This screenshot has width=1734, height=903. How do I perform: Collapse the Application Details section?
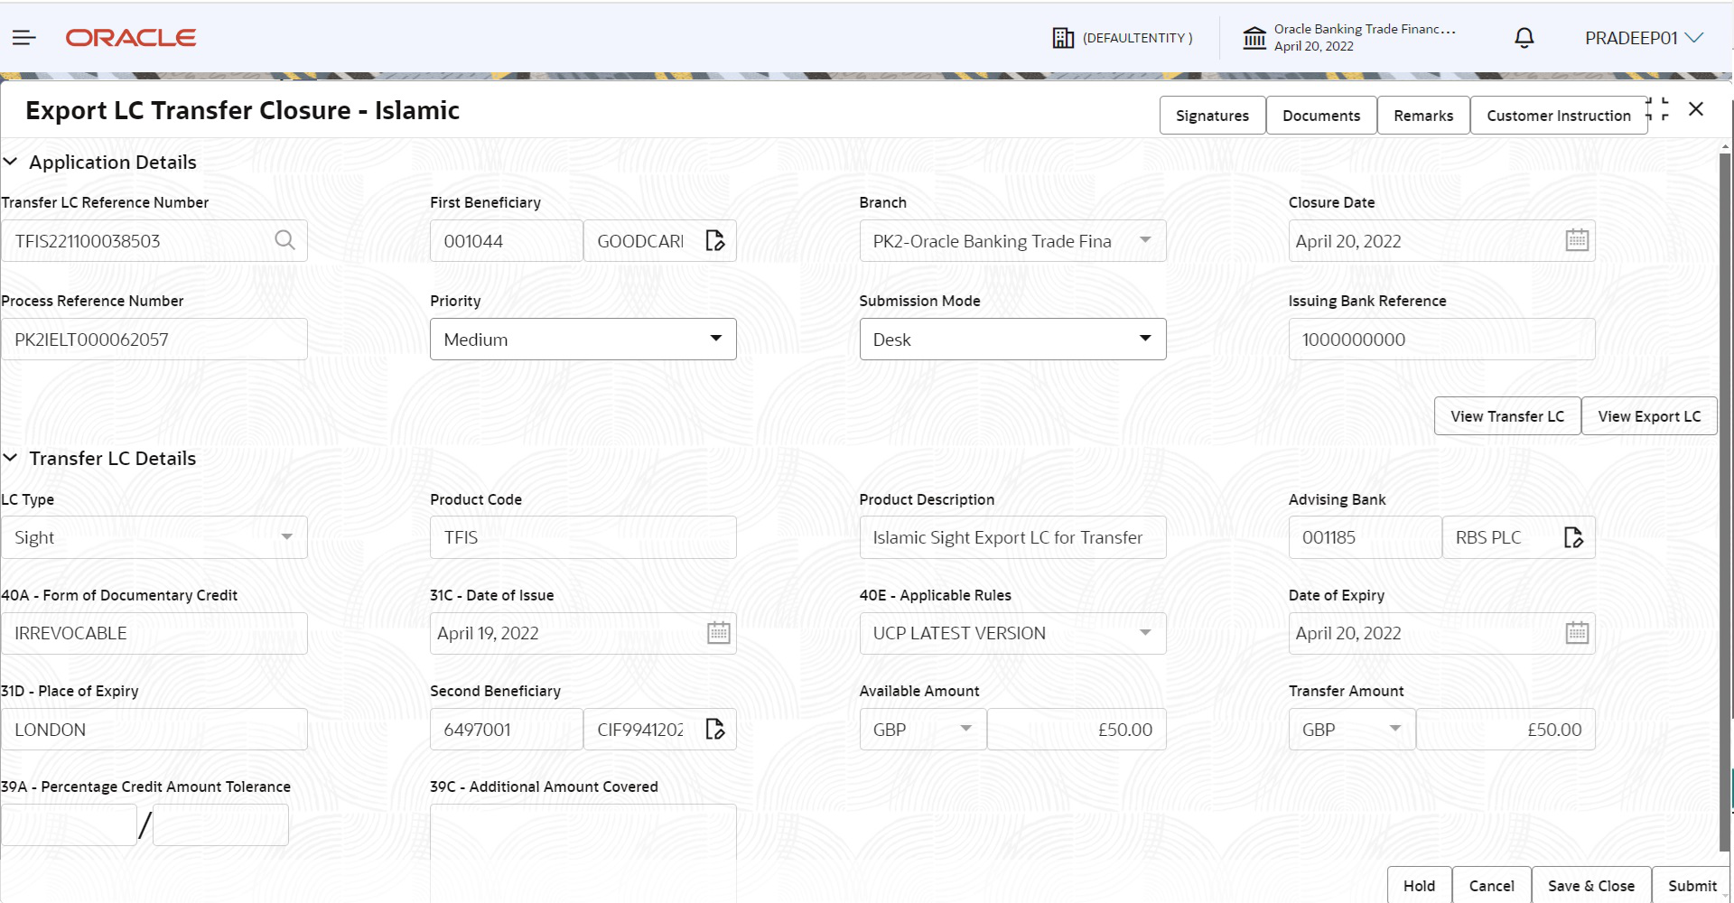click(11, 163)
